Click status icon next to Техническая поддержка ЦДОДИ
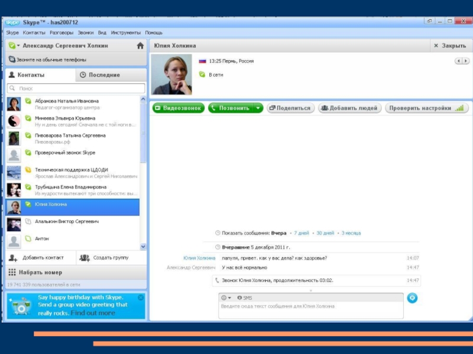Viewport: 473px width, 354px height. point(28,169)
